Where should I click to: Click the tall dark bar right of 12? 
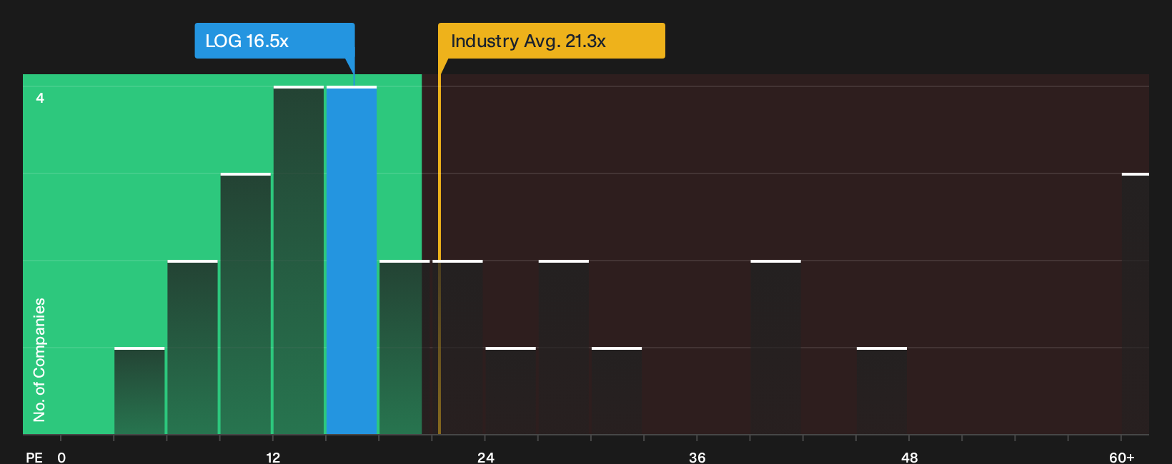click(299, 260)
